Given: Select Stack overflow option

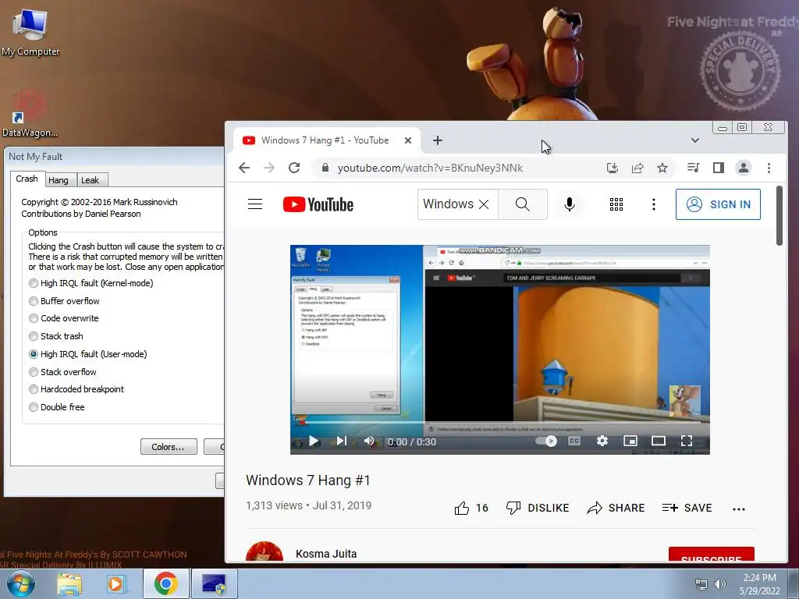Looking at the screenshot, I should coord(62,372).
